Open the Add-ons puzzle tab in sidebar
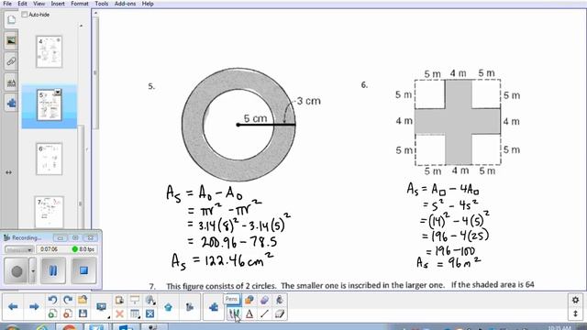The height and width of the screenshot is (330, 587). [x=11, y=103]
